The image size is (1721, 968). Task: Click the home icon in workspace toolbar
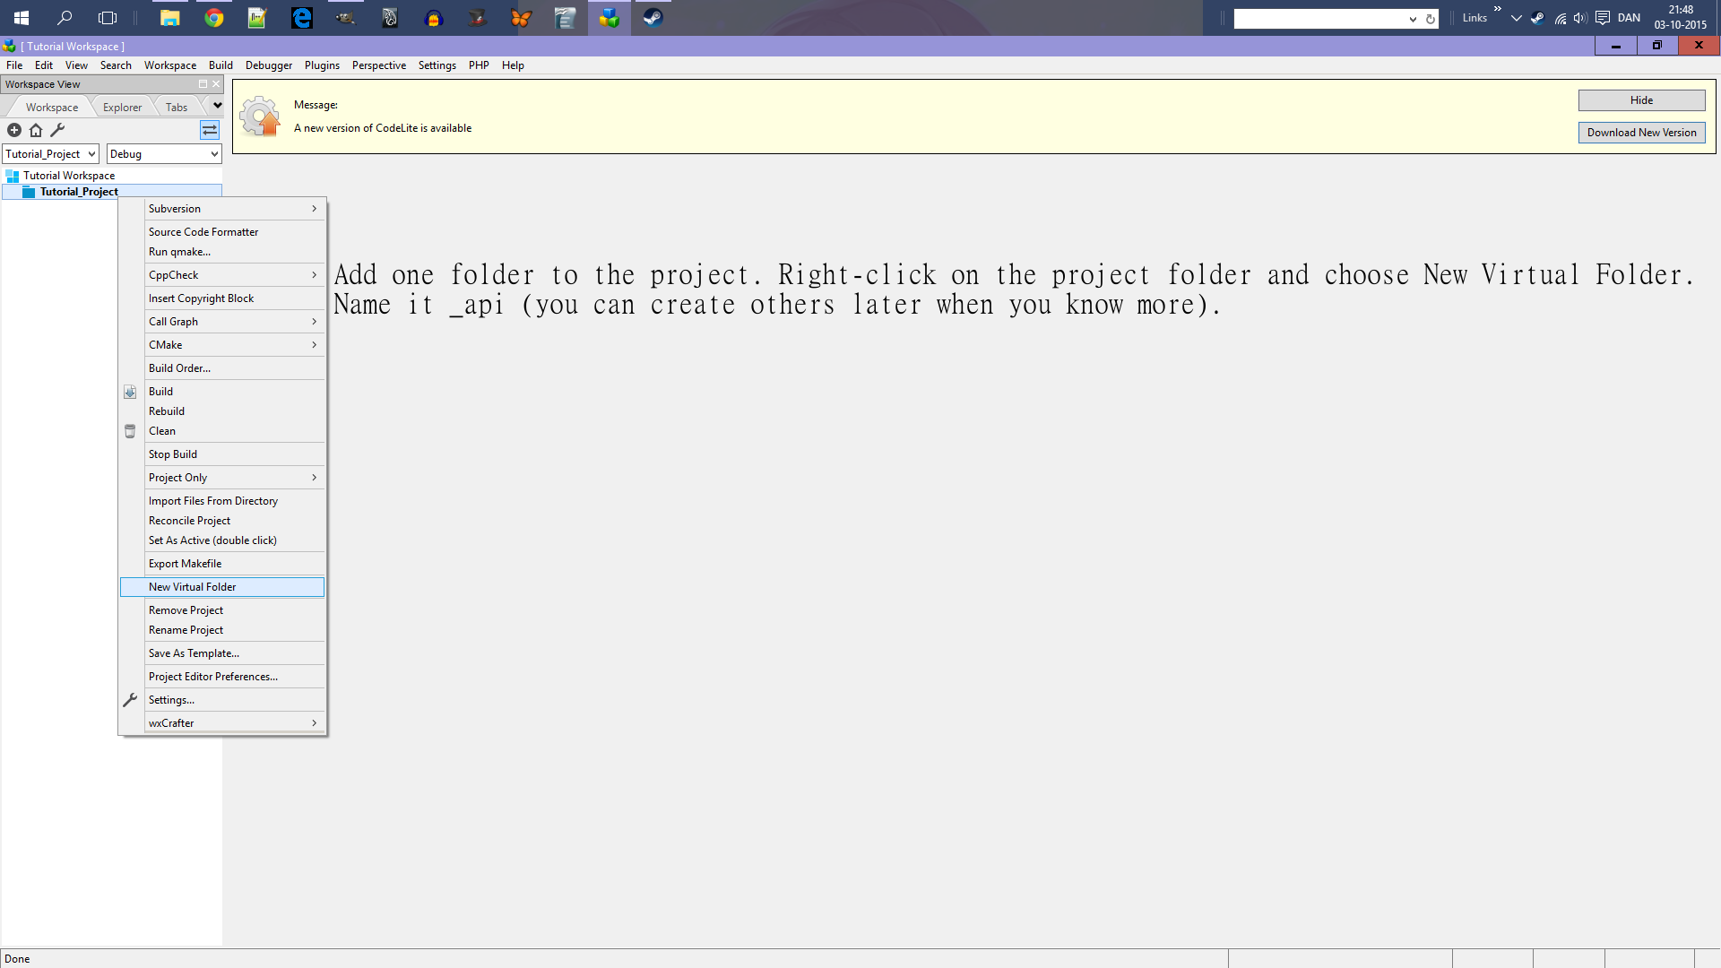point(34,129)
